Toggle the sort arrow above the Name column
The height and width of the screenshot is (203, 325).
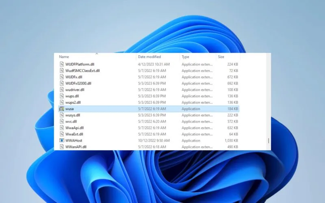pos(97,54)
